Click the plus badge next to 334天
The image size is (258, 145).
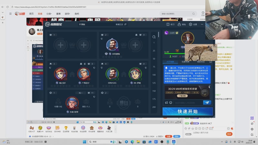[177, 33]
